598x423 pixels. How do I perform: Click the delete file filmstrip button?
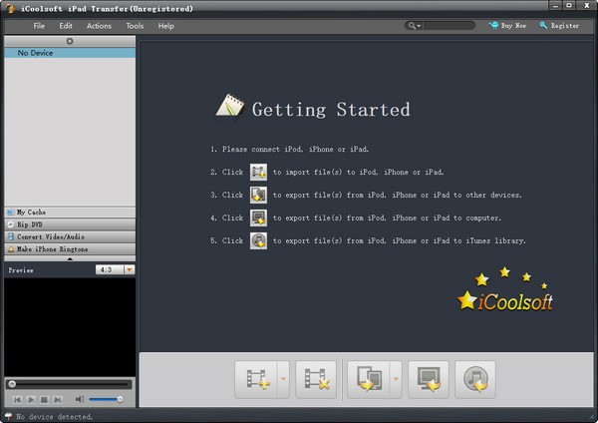click(316, 379)
